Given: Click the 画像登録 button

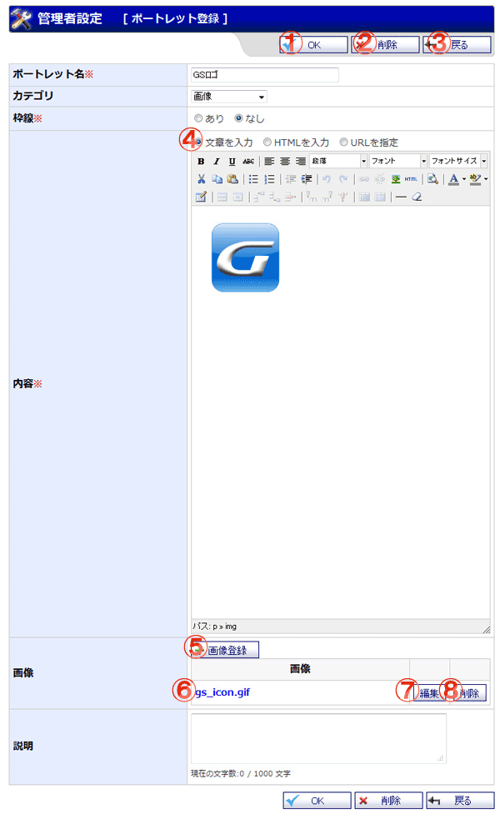Looking at the screenshot, I should coord(225,650).
